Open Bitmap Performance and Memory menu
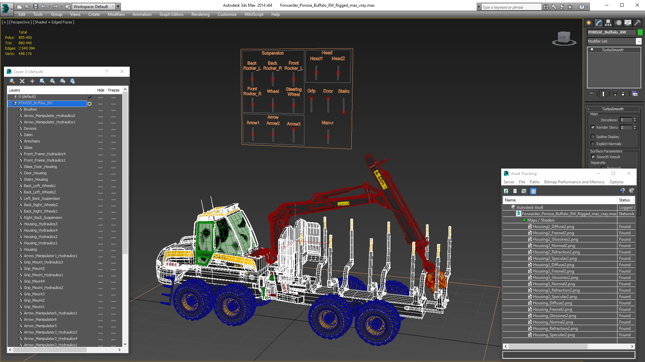645x362 pixels. (x=574, y=182)
